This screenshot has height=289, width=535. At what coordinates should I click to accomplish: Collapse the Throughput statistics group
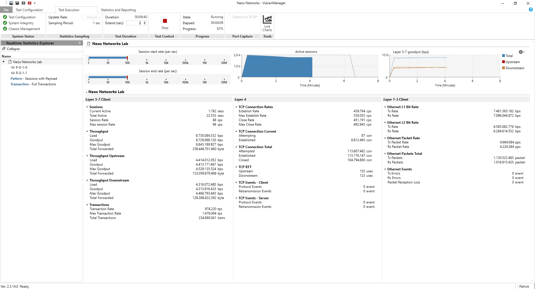87,131
